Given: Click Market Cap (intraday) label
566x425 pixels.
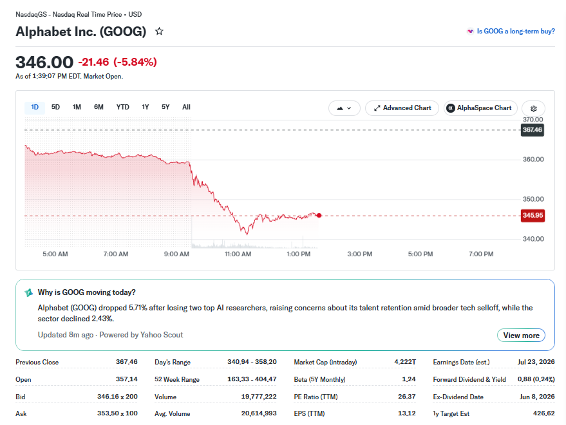Looking at the screenshot, I should (x=325, y=362).
